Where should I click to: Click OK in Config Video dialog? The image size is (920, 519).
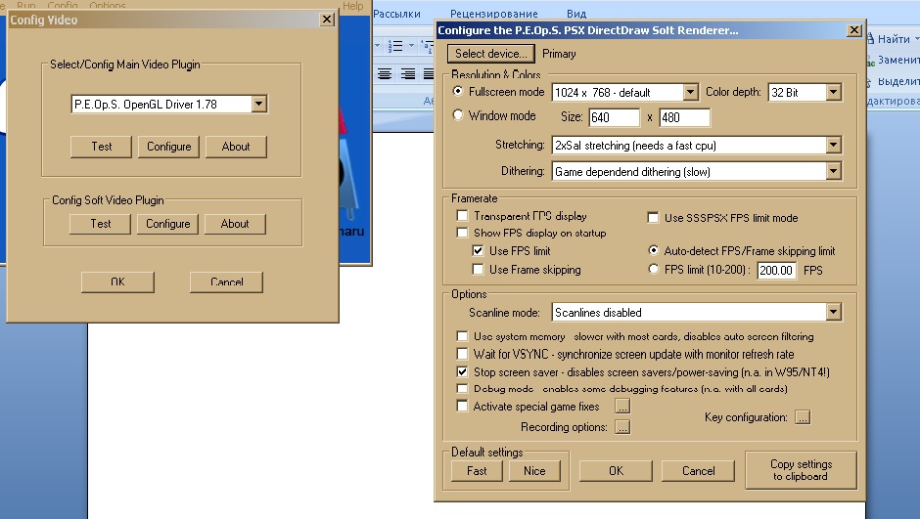[x=117, y=281]
